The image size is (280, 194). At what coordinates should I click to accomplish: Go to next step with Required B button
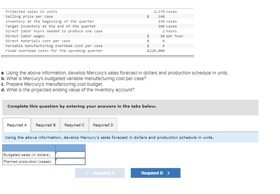point(156,173)
